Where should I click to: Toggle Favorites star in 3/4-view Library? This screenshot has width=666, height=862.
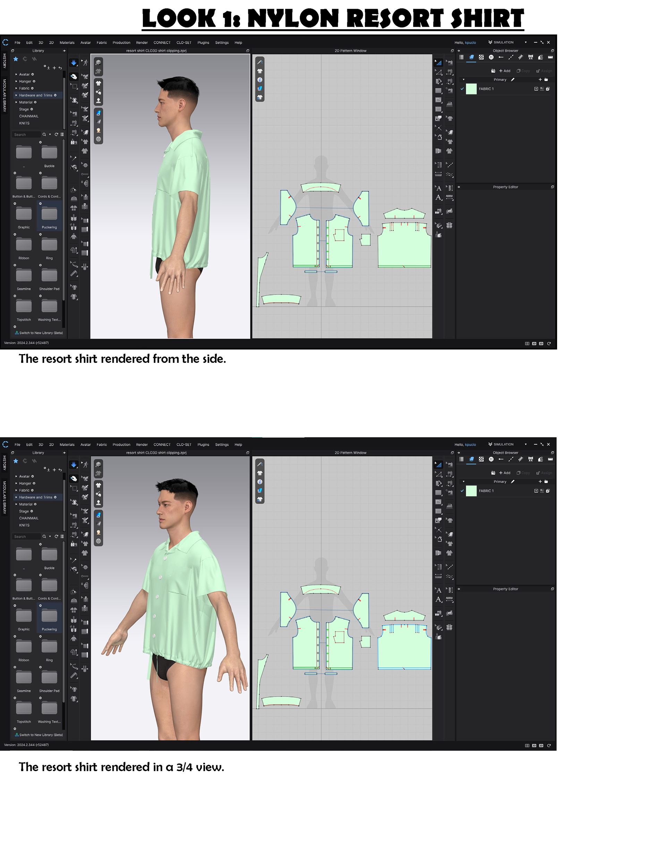(16, 461)
